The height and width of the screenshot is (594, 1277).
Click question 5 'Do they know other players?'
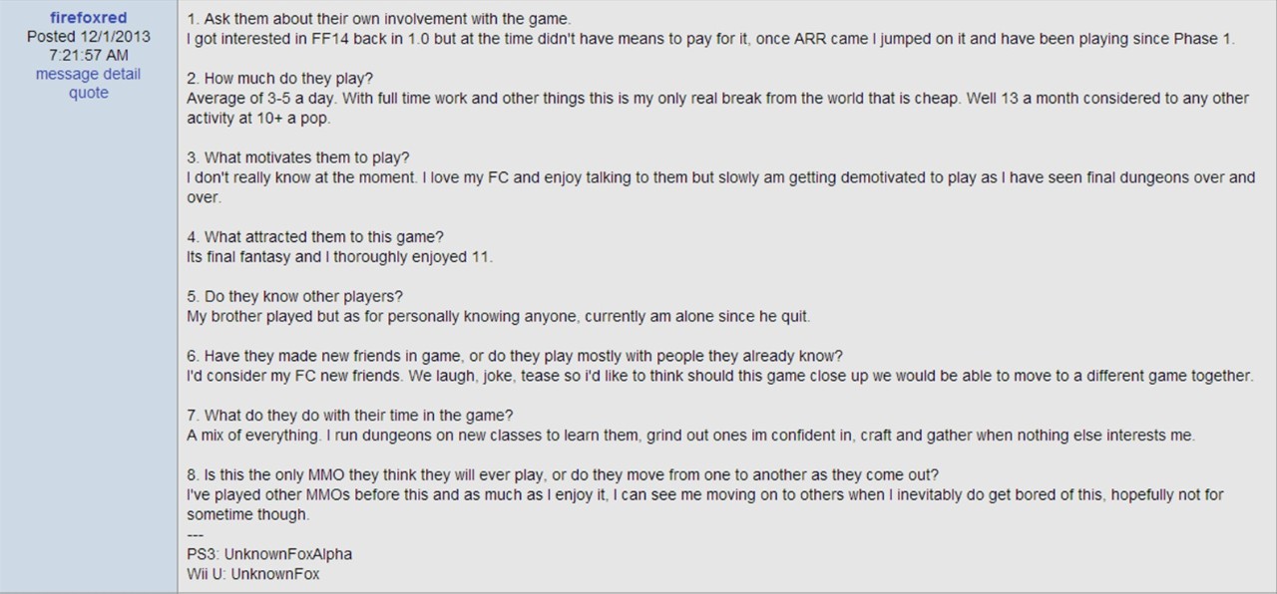click(x=294, y=297)
